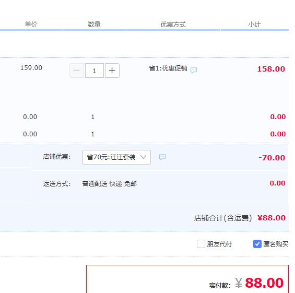Click the 单价 column header
The width and height of the screenshot is (295, 293).
[x=31, y=24]
